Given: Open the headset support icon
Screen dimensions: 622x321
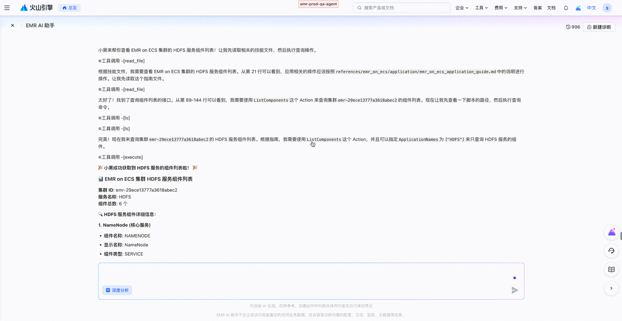Looking at the screenshot, I should 611,251.
